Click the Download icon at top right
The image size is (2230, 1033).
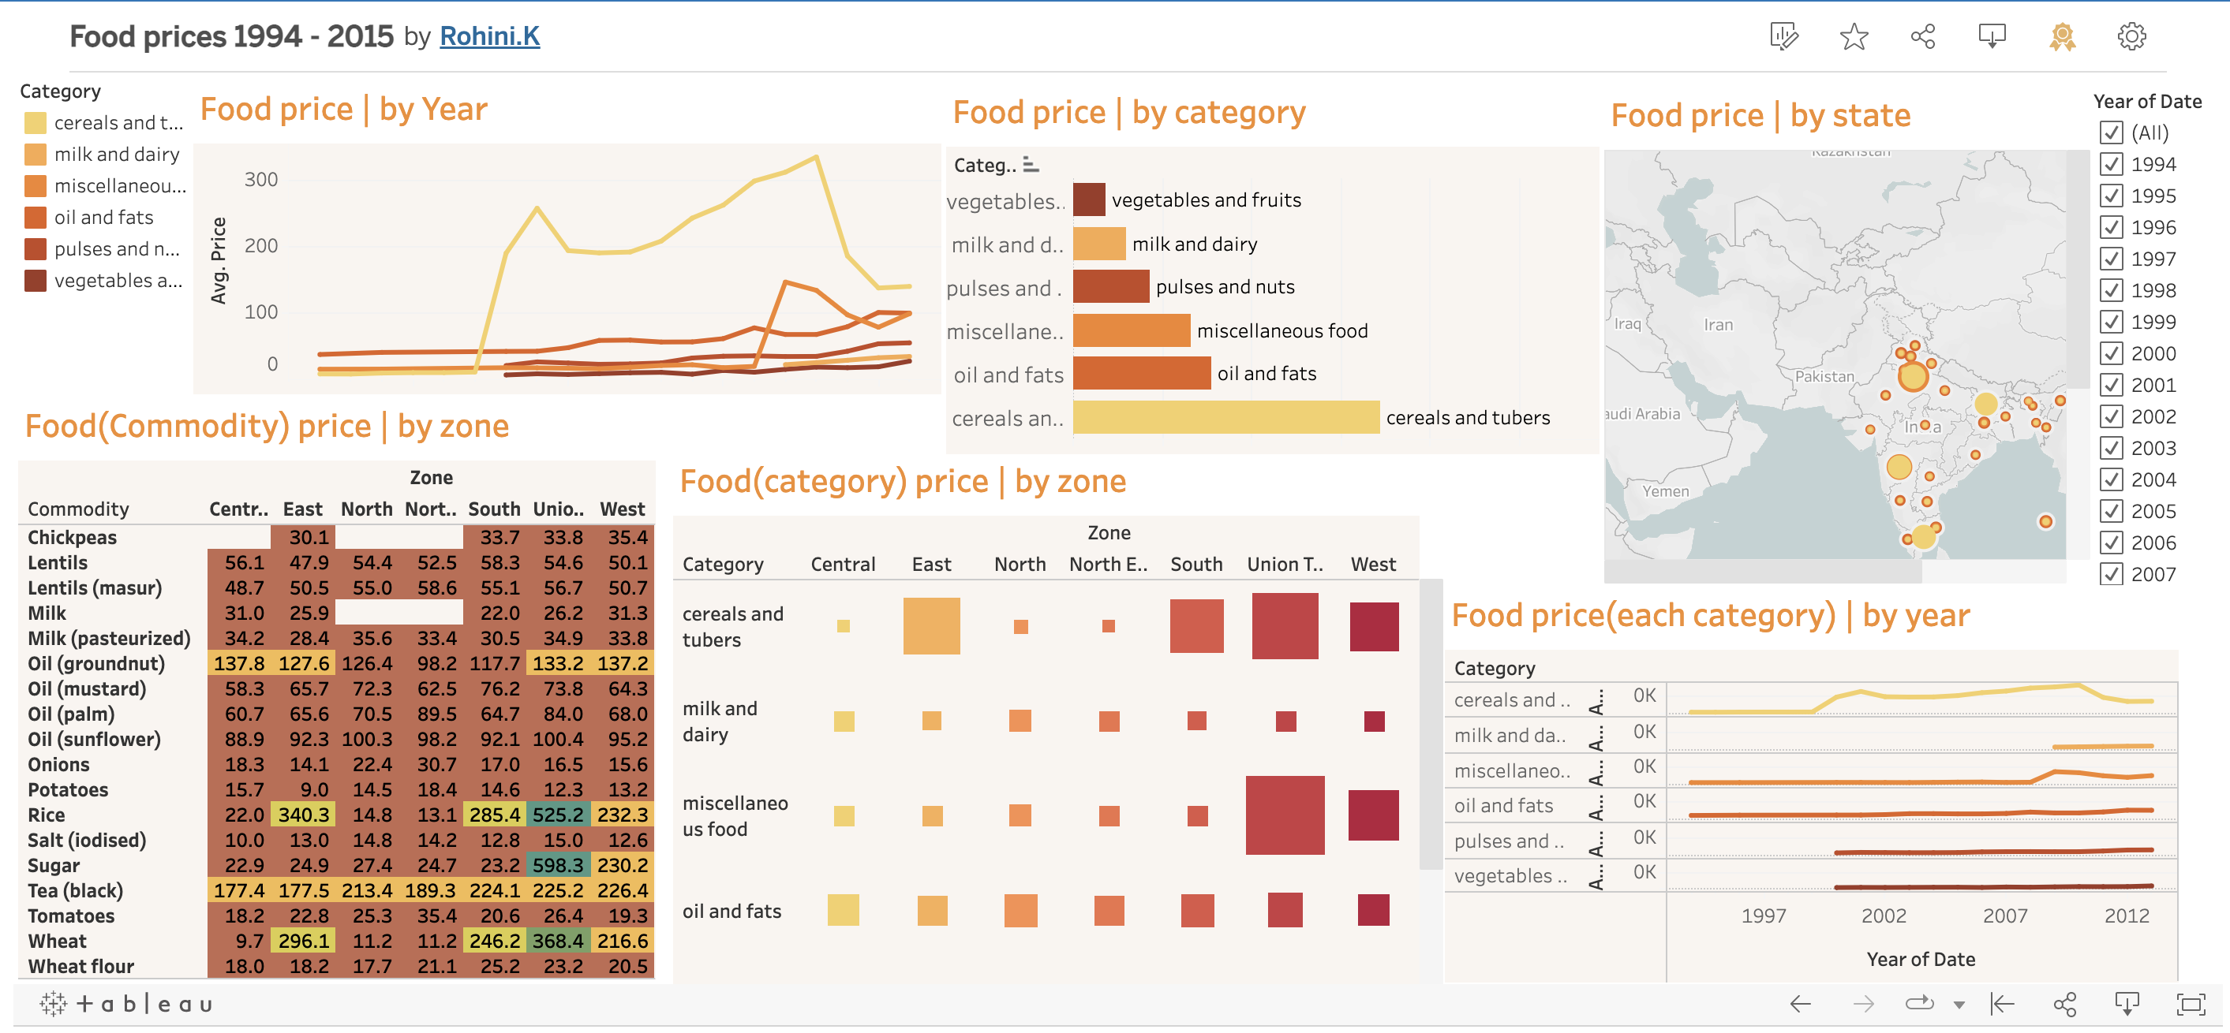pyautogui.click(x=1992, y=36)
